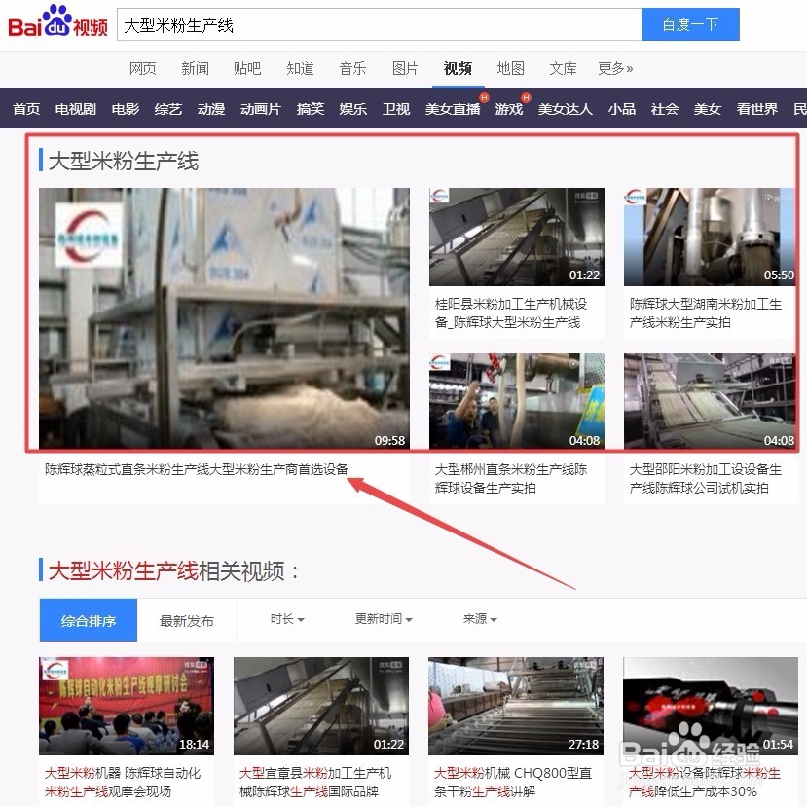Open the 来源 source filter dropdown

[x=479, y=620]
